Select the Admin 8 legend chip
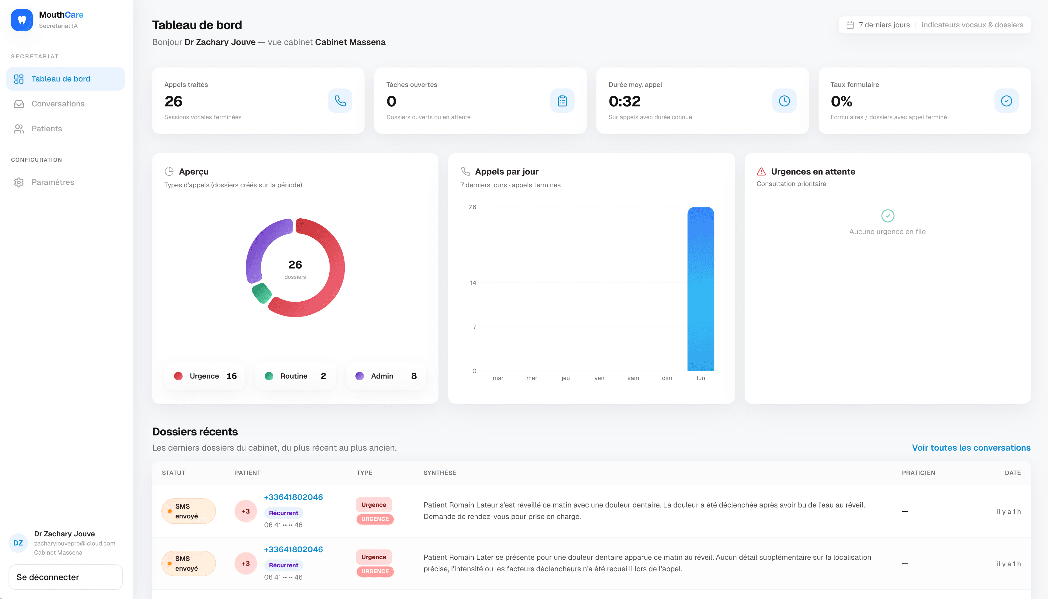This screenshot has width=1048, height=599. click(386, 376)
